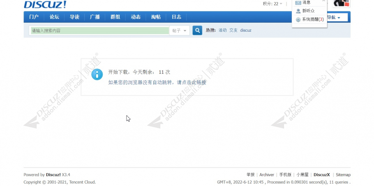Click the 活动 hot search link

(x=222, y=30)
